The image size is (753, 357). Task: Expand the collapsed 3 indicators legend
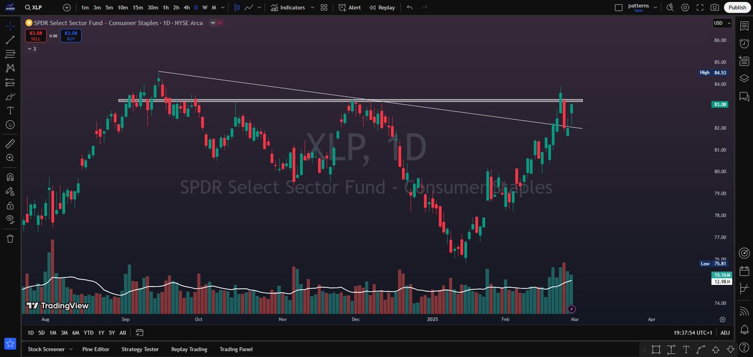tap(31, 48)
